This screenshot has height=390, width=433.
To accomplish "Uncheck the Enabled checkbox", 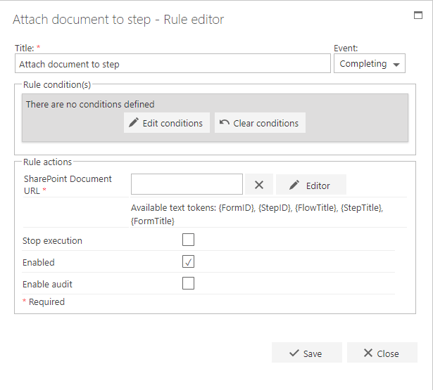I will click(188, 261).
